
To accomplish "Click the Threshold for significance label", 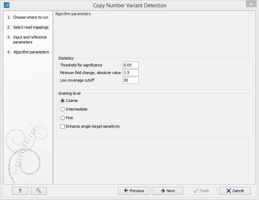I will click(x=81, y=65).
